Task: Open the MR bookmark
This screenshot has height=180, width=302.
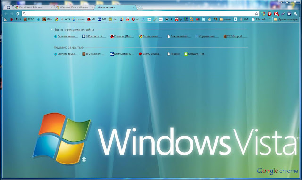Action: [x=91, y=19]
